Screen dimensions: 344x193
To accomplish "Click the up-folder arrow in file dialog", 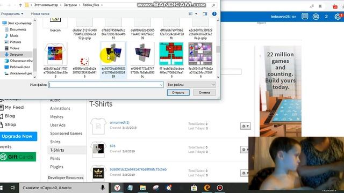I will pyautogui.click(x=20, y=5).
